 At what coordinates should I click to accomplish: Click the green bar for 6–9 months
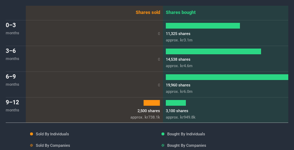227,77
